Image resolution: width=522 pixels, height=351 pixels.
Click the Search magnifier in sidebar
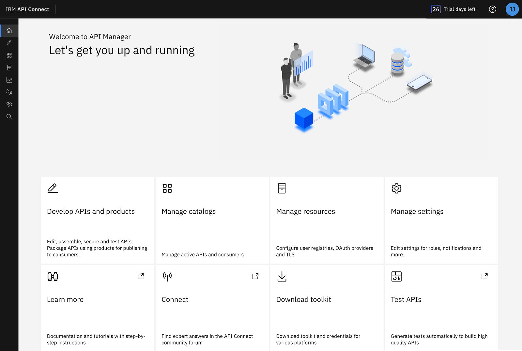[9, 117]
